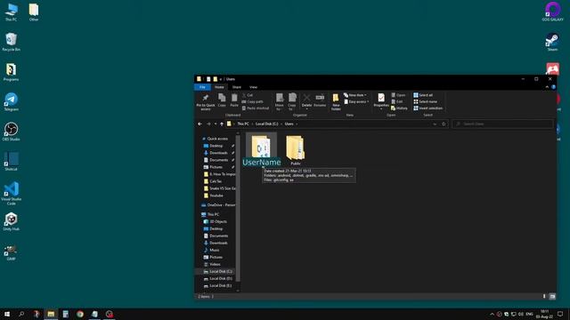This screenshot has height=320, width=570.
Task: Go back with the Back arrow
Action: (x=199, y=124)
